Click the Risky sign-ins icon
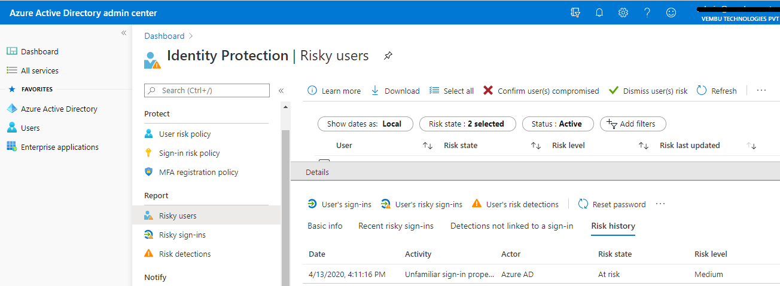This screenshot has width=780, height=286. (149, 235)
